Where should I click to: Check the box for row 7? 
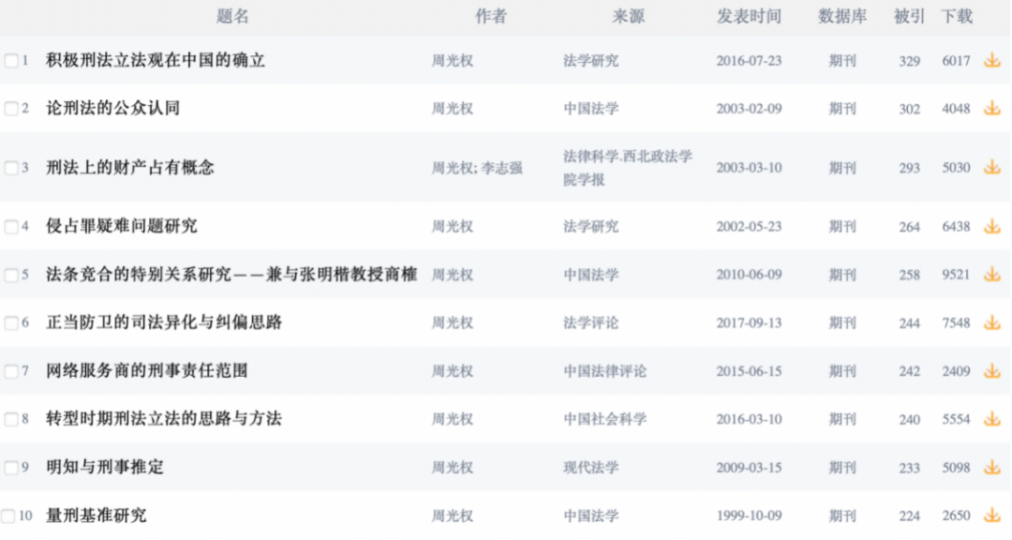click(x=11, y=371)
